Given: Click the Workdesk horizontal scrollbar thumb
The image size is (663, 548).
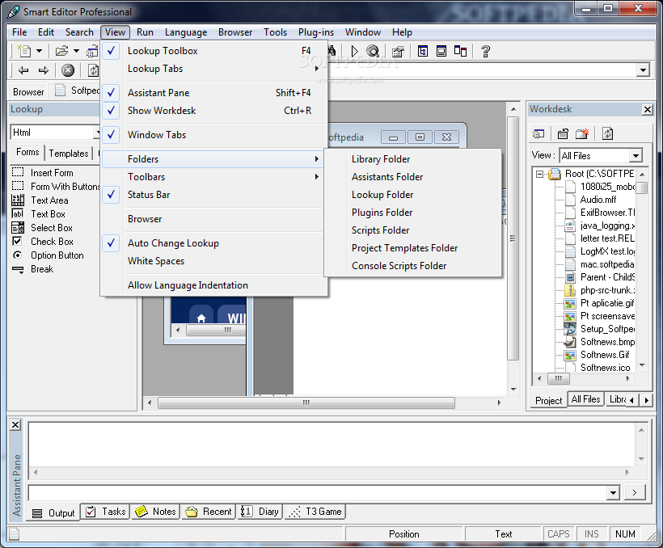Looking at the screenshot, I should coord(559,378).
